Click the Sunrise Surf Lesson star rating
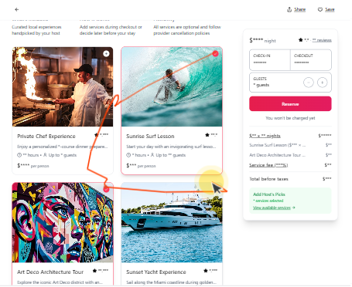The width and height of the screenshot is (352, 287). [x=211, y=135]
